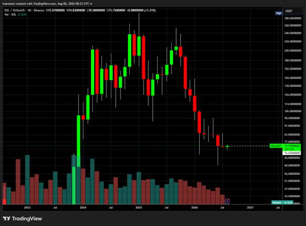Click the 77.00000000 price axis label
The height and width of the screenshot is (226, 306).
coord(292,142)
